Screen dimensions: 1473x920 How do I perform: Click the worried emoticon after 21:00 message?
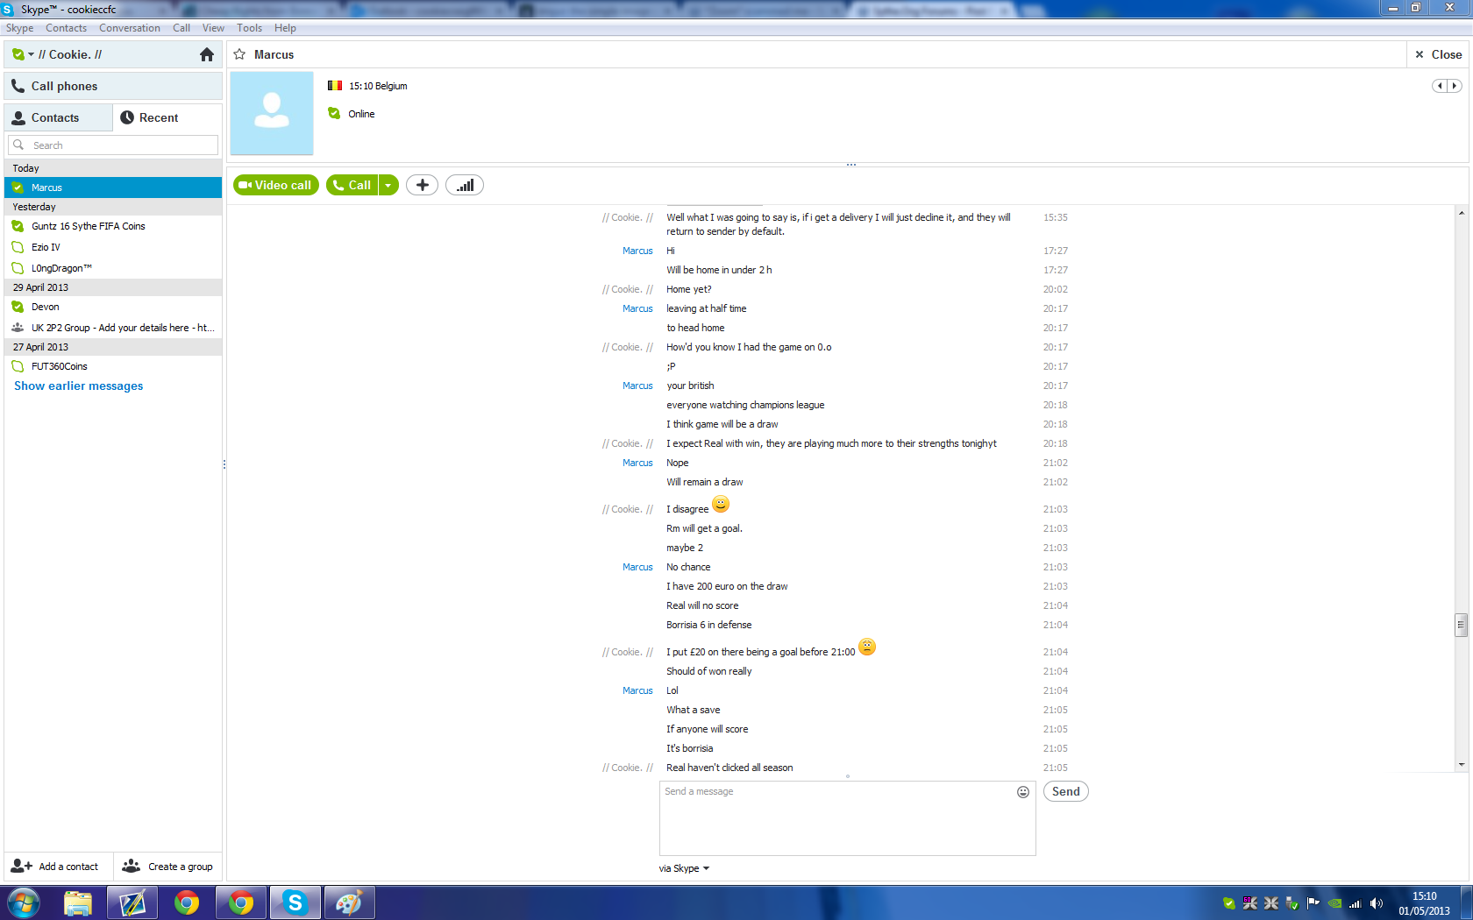point(867,648)
